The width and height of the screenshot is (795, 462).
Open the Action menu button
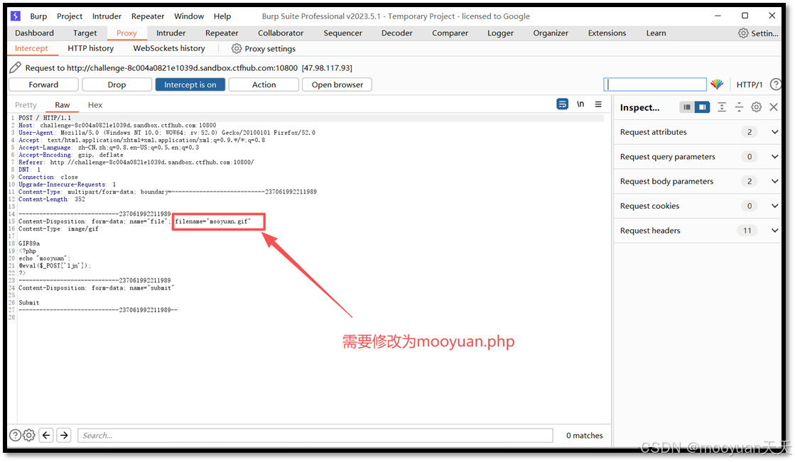[264, 84]
